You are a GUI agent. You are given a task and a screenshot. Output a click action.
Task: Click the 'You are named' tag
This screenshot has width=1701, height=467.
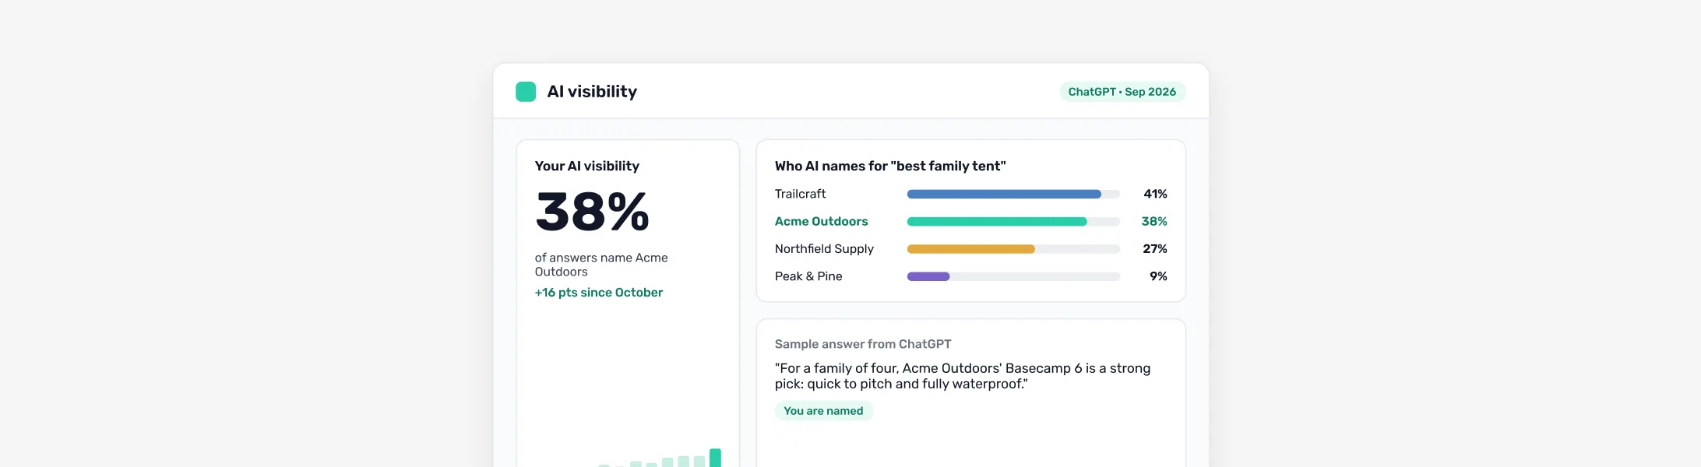(x=823, y=411)
